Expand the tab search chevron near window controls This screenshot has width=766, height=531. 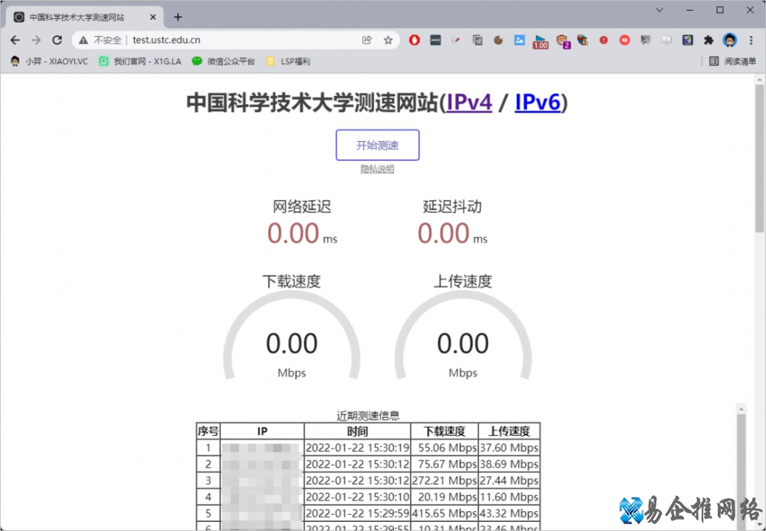657,10
